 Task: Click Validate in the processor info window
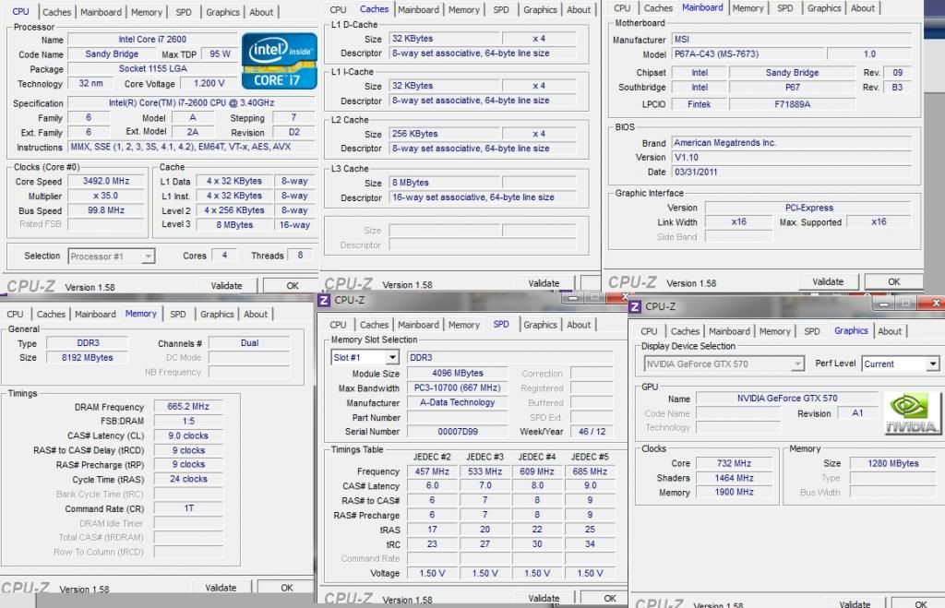[x=227, y=286]
